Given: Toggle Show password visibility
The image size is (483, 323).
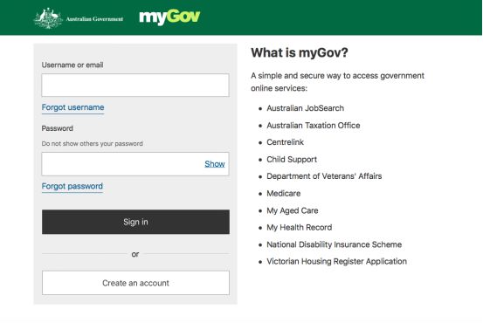Looking at the screenshot, I should click(x=215, y=164).
